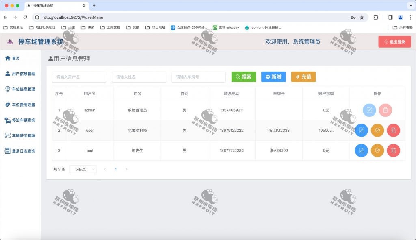Open the 所有书签 menu
The image size is (416, 240).
[404, 27]
